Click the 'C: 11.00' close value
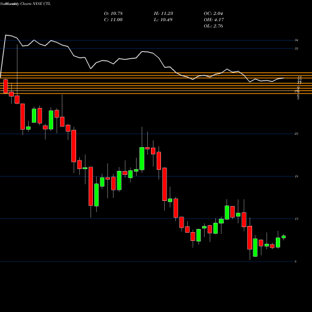This screenshot has width=312, height=312. [113, 20]
